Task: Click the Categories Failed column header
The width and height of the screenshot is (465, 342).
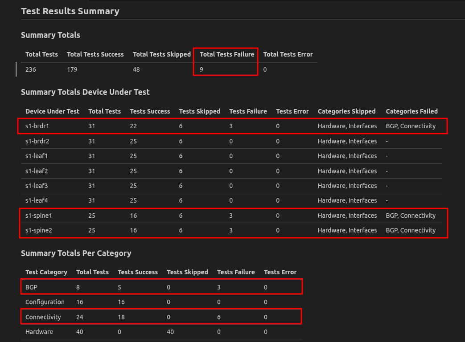Action: [412, 111]
